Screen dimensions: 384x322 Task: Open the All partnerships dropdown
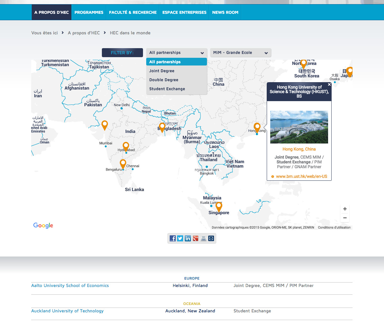pyautogui.click(x=176, y=53)
